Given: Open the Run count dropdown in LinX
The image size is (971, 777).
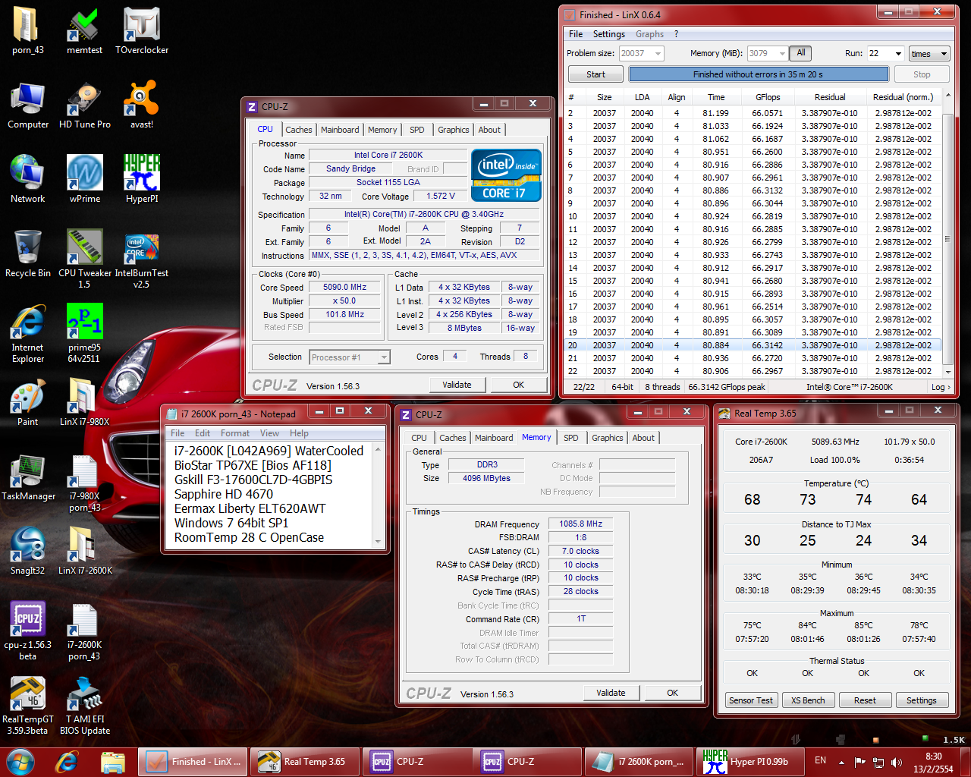Looking at the screenshot, I should 898,54.
